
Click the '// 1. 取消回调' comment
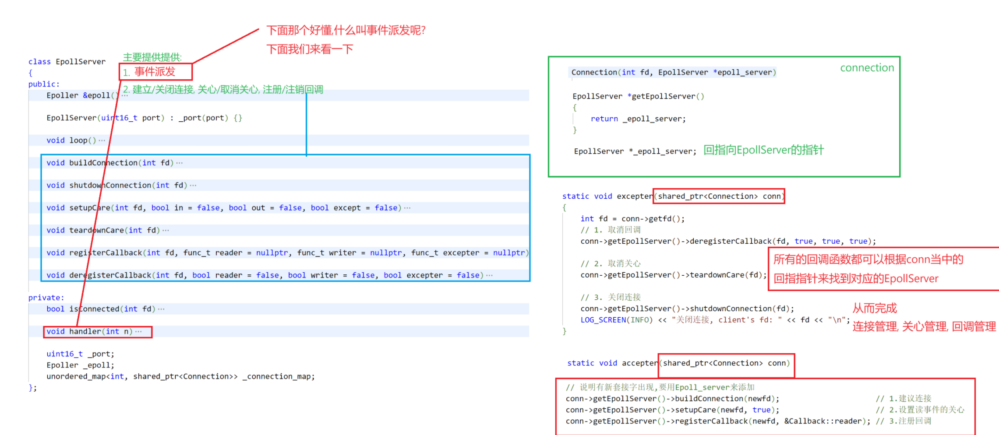[x=611, y=230]
